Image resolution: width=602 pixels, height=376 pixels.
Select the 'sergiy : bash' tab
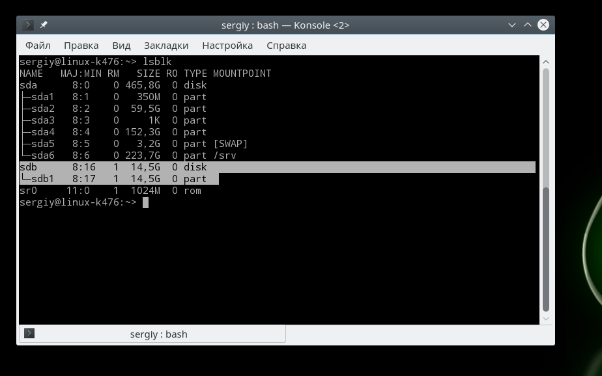point(152,334)
